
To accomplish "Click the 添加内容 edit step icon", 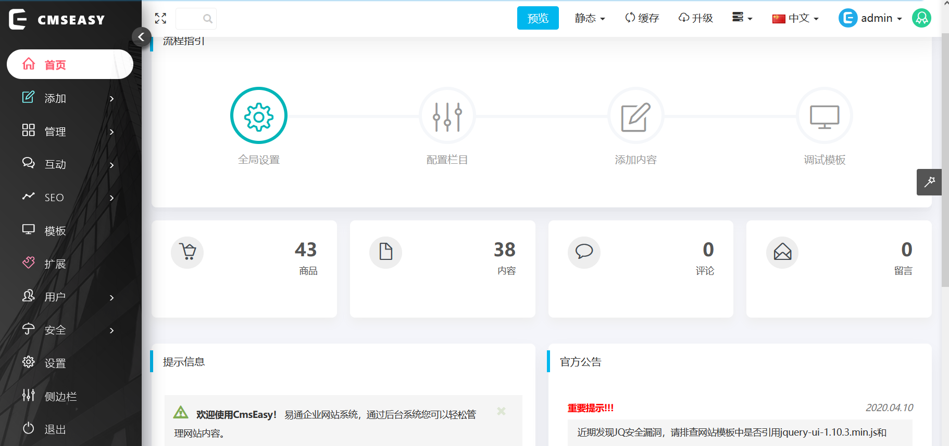I will (x=636, y=115).
